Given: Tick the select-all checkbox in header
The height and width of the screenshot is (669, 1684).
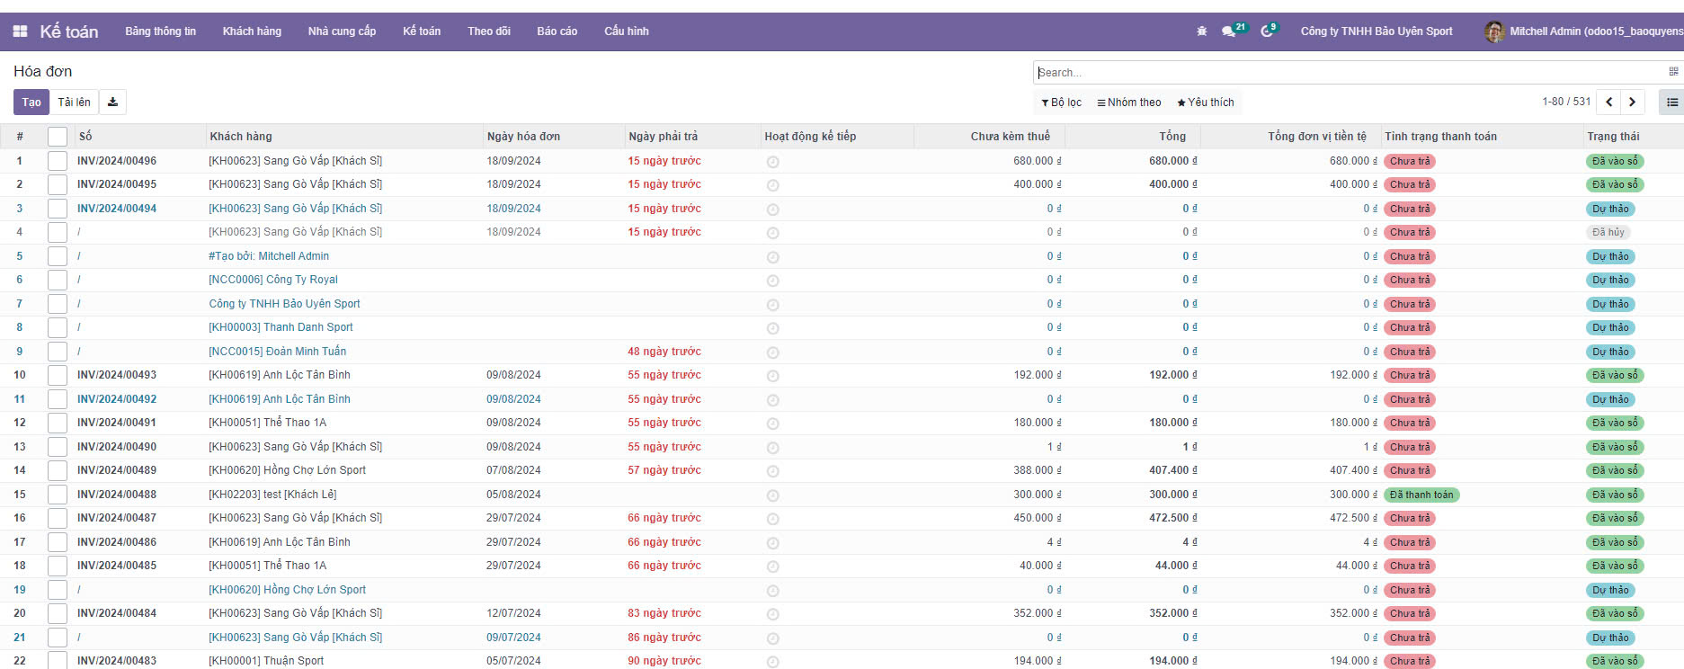Looking at the screenshot, I should coord(58,137).
